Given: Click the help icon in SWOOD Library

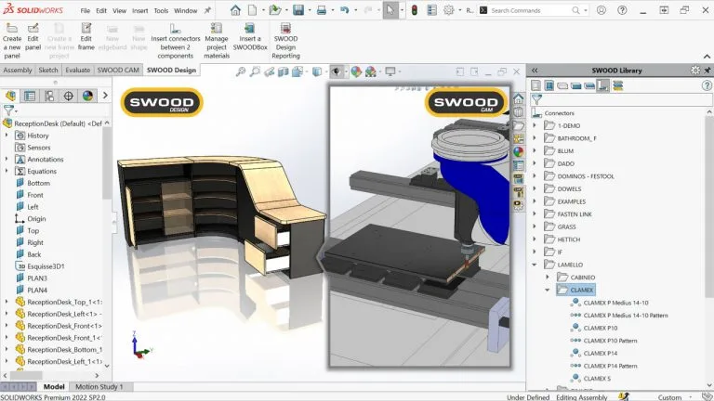Looking at the screenshot, I should [x=706, y=85].
